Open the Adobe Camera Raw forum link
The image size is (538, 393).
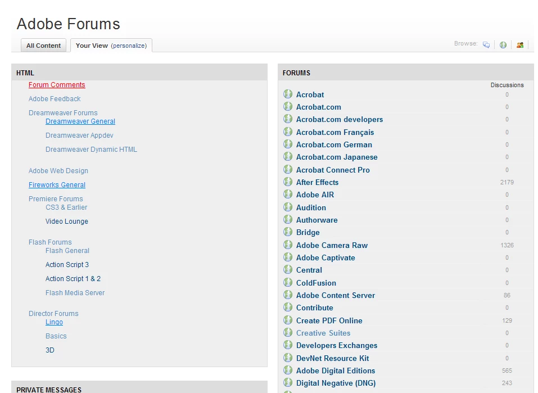click(x=332, y=245)
